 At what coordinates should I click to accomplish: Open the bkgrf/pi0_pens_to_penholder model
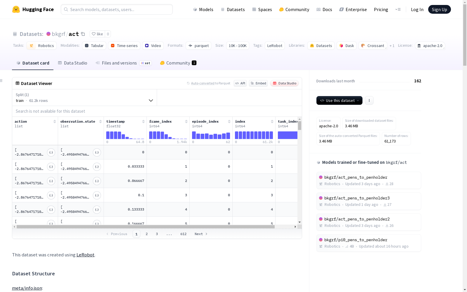pyautogui.click(x=368, y=243)
